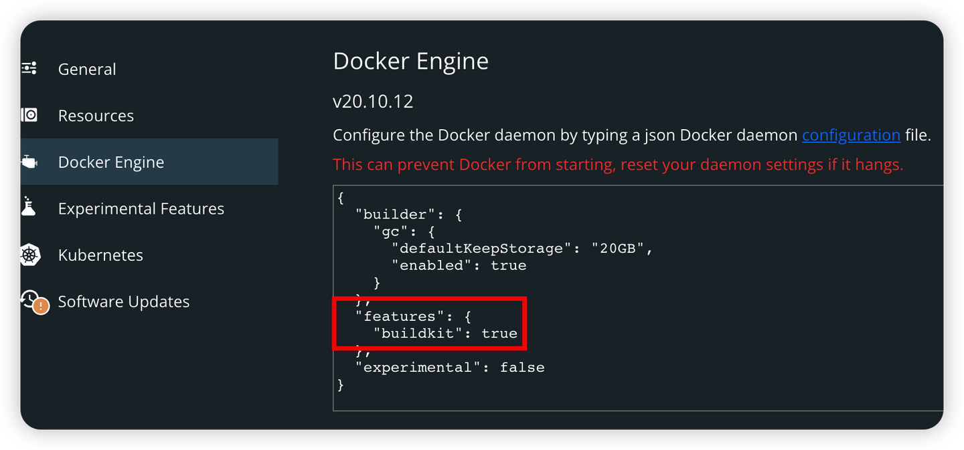Select the Kubernetes settings entry
This screenshot has width=964, height=450.
pos(100,255)
